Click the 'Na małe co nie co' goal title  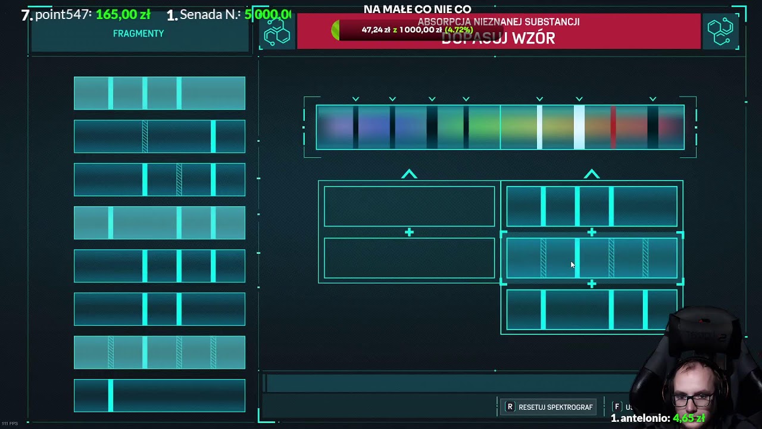417,9
